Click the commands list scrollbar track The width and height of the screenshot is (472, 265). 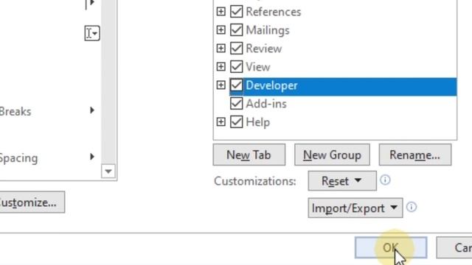108,82
